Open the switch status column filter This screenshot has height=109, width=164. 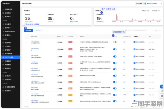tap(116, 36)
